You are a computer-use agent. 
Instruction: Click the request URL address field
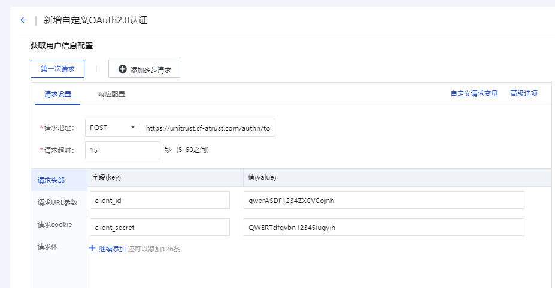(208, 128)
